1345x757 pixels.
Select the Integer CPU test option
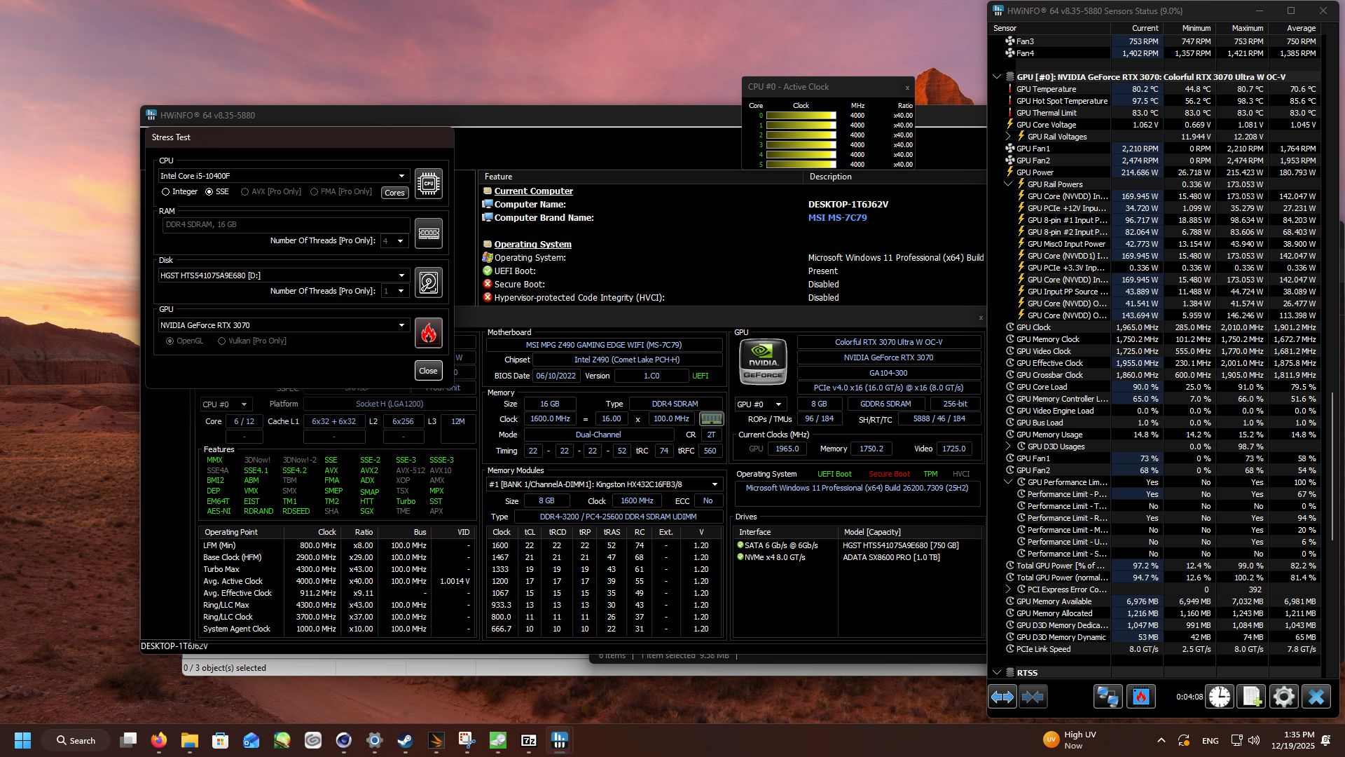180,192
